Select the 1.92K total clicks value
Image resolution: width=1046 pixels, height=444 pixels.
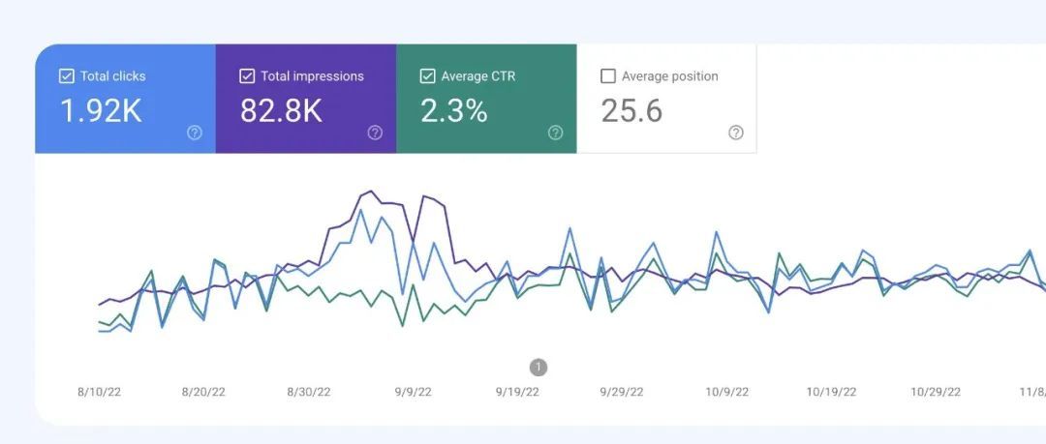click(x=101, y=111)
